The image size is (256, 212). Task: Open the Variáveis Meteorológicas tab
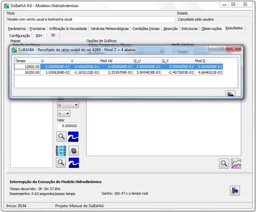click(110, 29)
